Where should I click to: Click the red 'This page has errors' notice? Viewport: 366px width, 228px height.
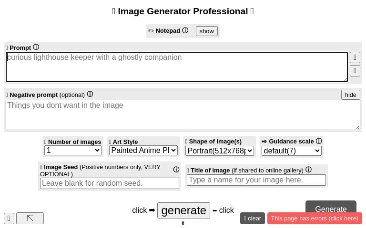[315, 218]
